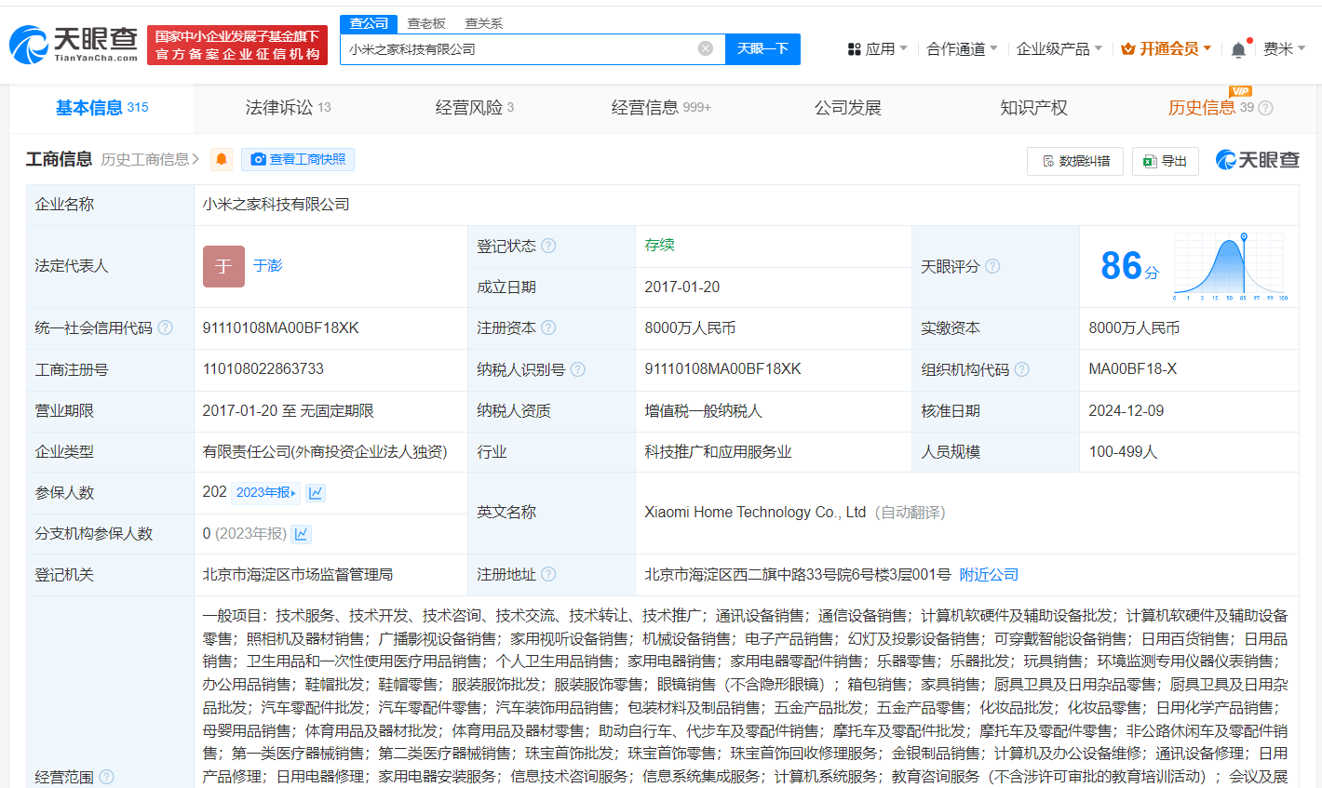1322x788 pixels.
Task: Click question mark icon next to 天眼评分
Action: [x=992, y=266]
